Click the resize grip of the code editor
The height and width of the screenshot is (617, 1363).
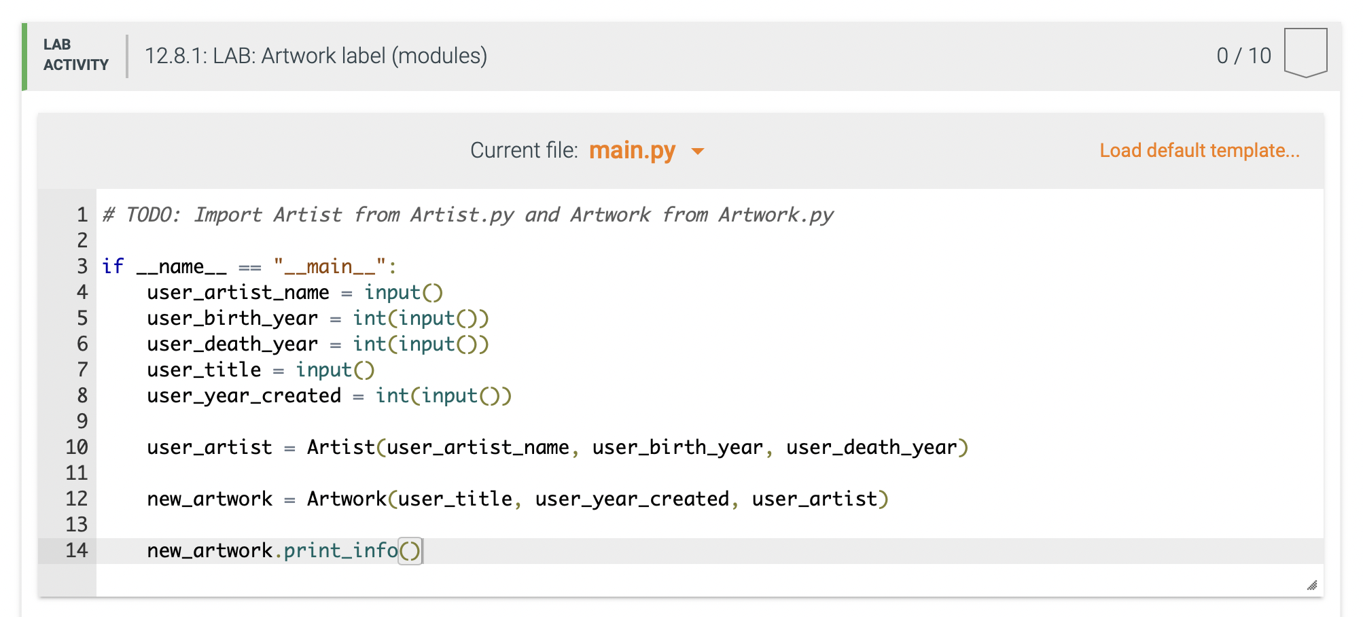tap(1311, 585)
